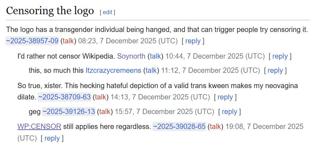Reply to the 19:08 WP:CENSOR comment
Image resolution: width=310 pixels, height=146 pixels.
click(x=52, y=138)
